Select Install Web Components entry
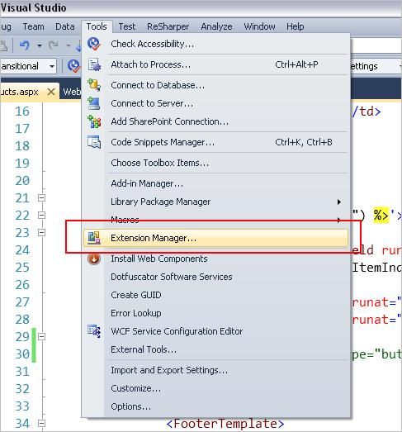 coord(216,259)
